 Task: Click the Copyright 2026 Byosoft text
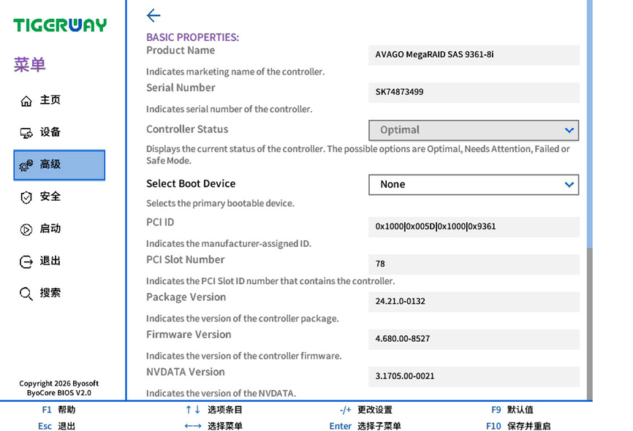pos(59,384)
